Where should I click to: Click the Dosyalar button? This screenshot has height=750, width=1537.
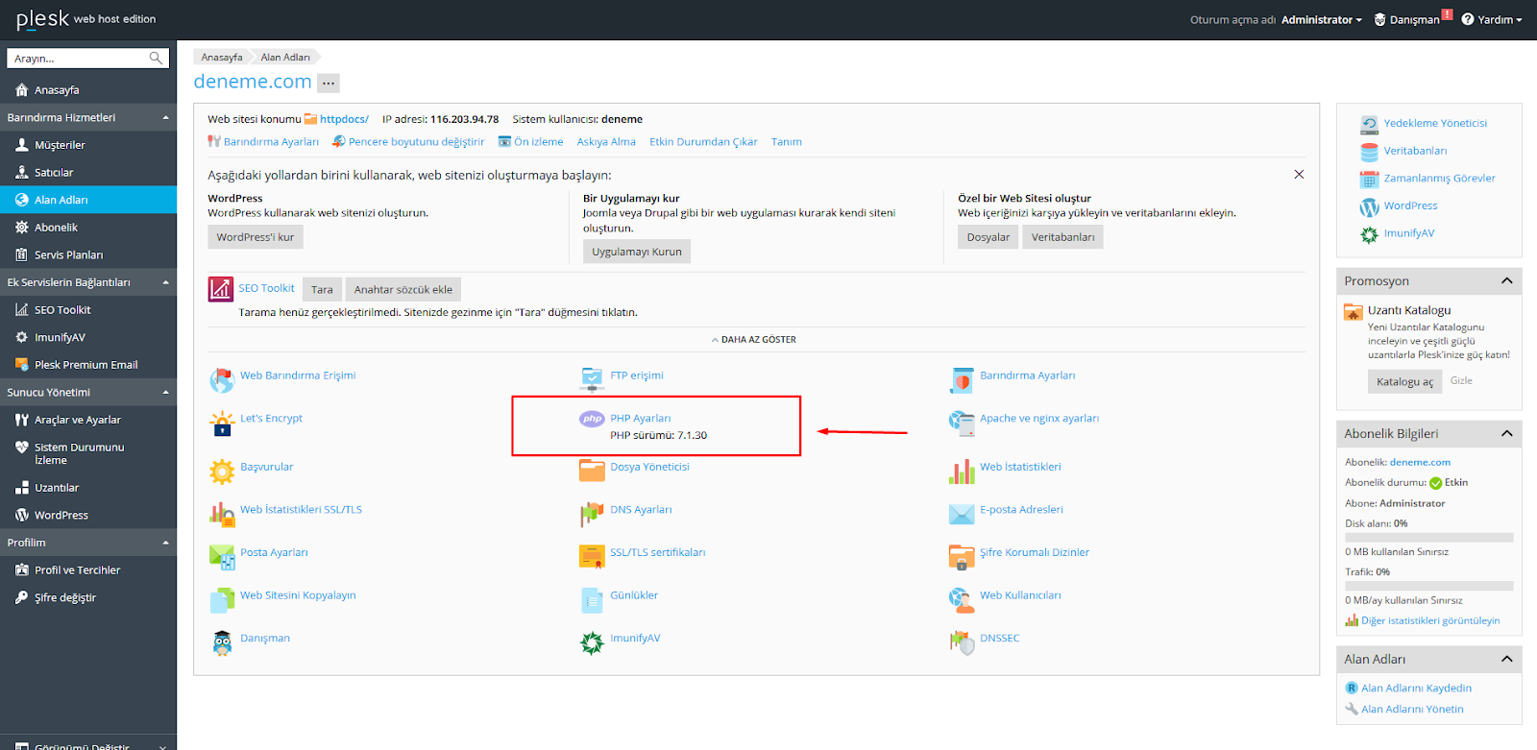[x=988, y=237]
